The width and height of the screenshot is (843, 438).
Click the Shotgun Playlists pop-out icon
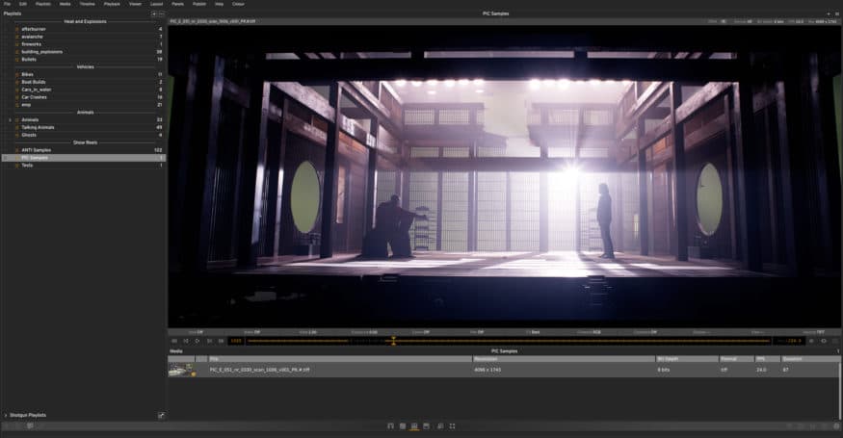point(161,415)
